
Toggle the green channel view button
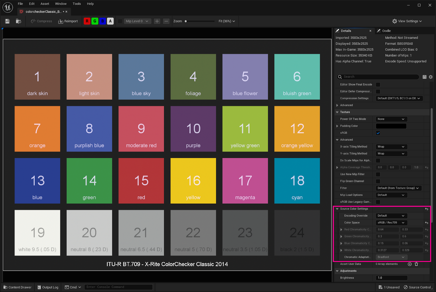[95, 21]
